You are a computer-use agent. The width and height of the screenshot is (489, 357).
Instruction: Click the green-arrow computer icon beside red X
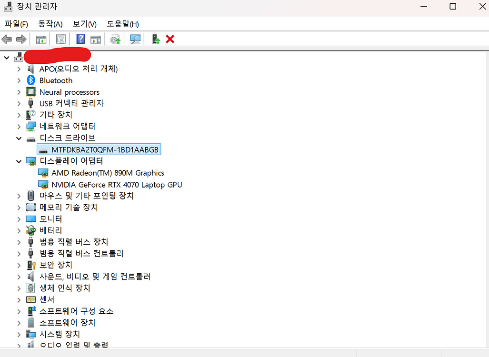[x=156, y=39]
